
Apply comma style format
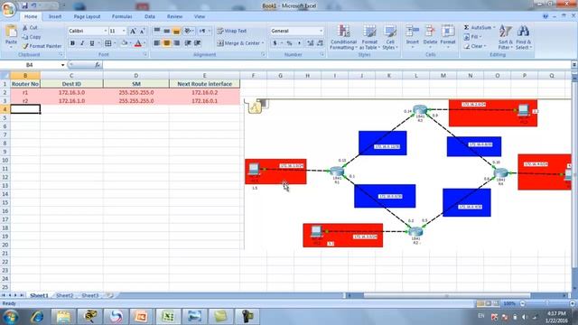pos(299,43)
